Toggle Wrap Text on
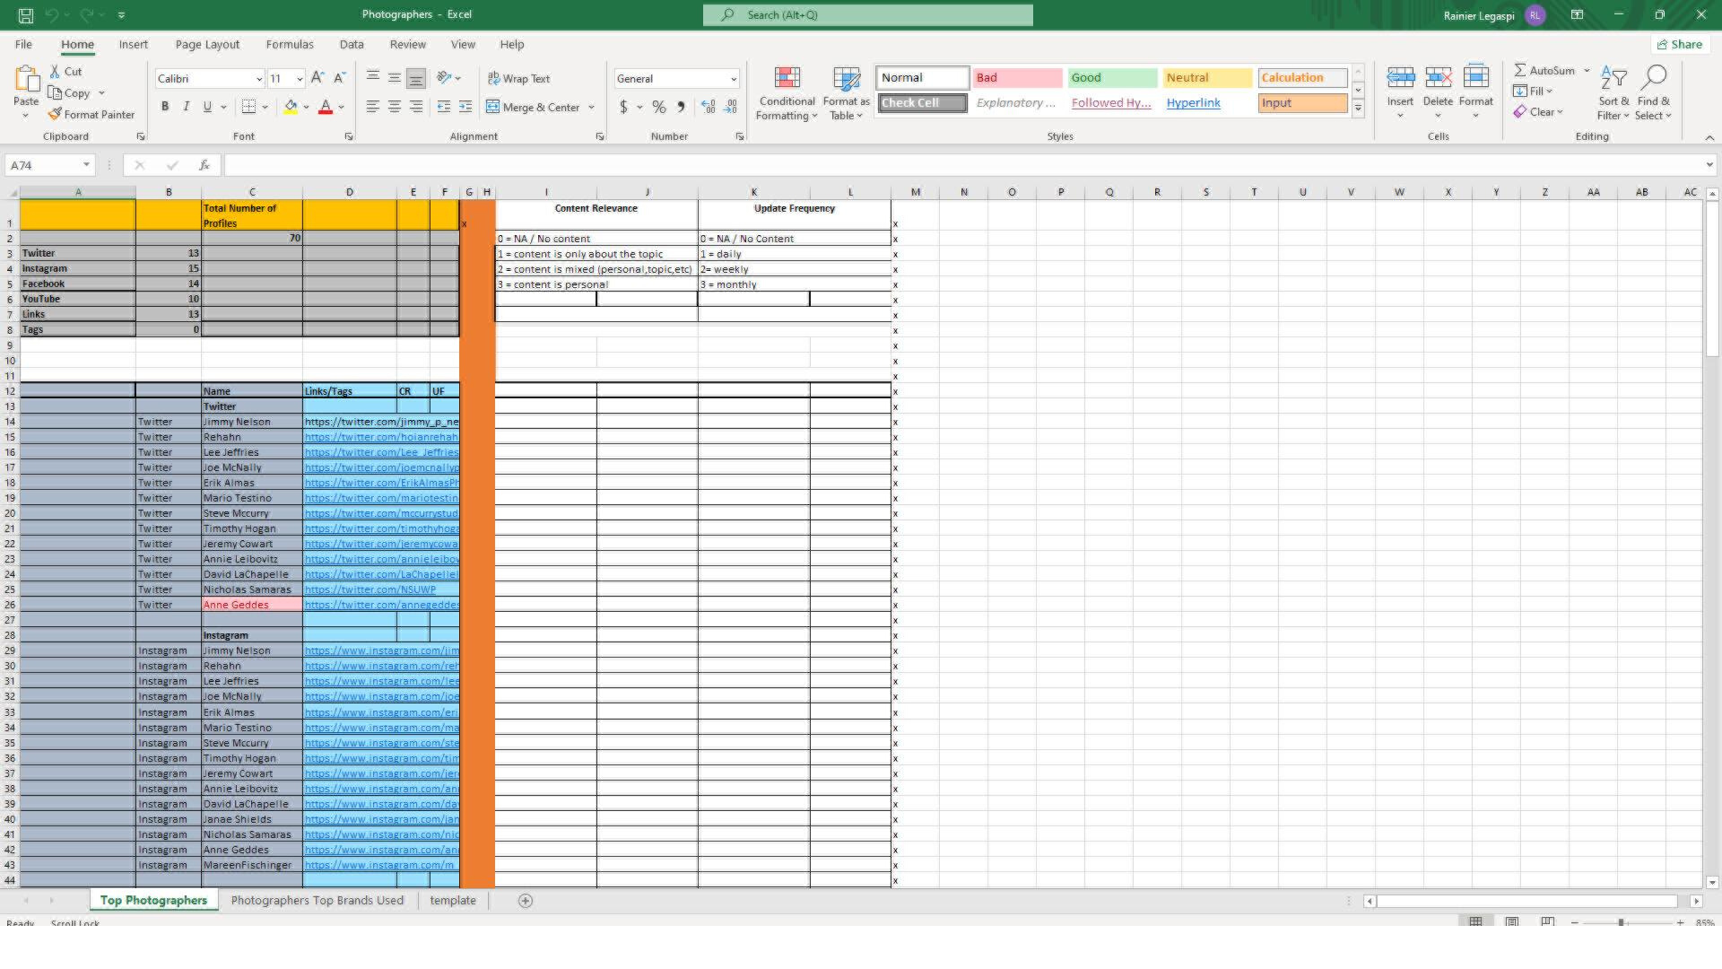This screenshot has width=1722, height=969. [x=518, y=78]
